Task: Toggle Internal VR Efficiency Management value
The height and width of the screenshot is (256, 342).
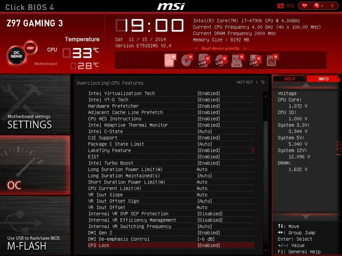Action: pyautogui.click(x=210, y=220)
